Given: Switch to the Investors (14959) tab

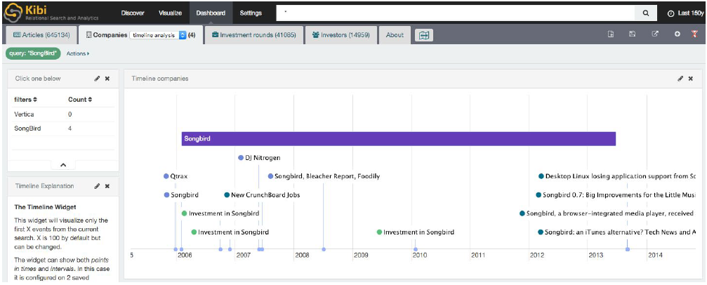Looking at the screenshot, I should coord(341,34).
